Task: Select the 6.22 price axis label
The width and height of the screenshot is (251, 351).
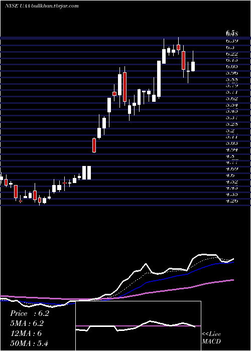Action: (x=232, y=54)
